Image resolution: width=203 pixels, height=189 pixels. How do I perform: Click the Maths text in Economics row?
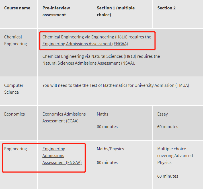(x=102, y=114)
